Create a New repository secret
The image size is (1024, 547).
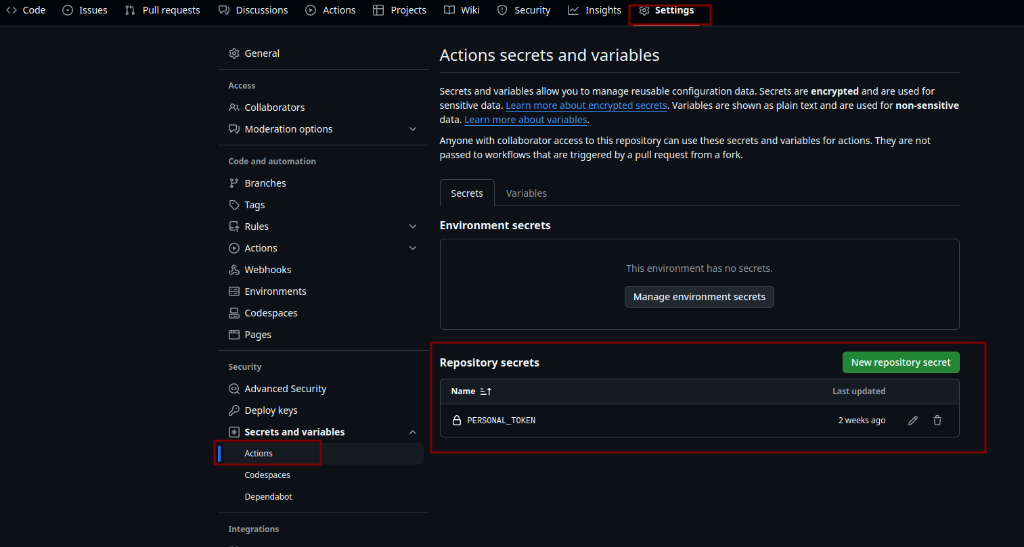click(x=901, y=362)
